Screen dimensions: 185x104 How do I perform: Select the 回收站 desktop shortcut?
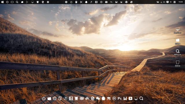tap(177, 64)
